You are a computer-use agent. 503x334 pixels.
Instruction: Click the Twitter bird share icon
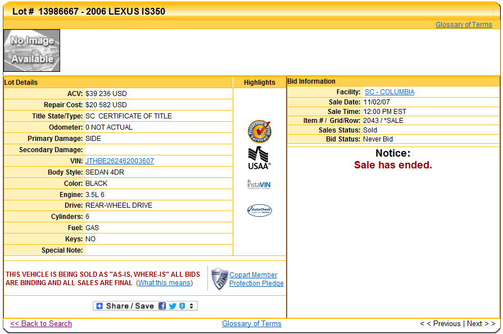click(173, 306)
